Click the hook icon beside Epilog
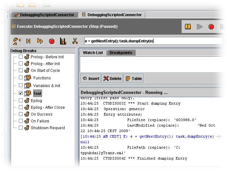 point(27,101)
